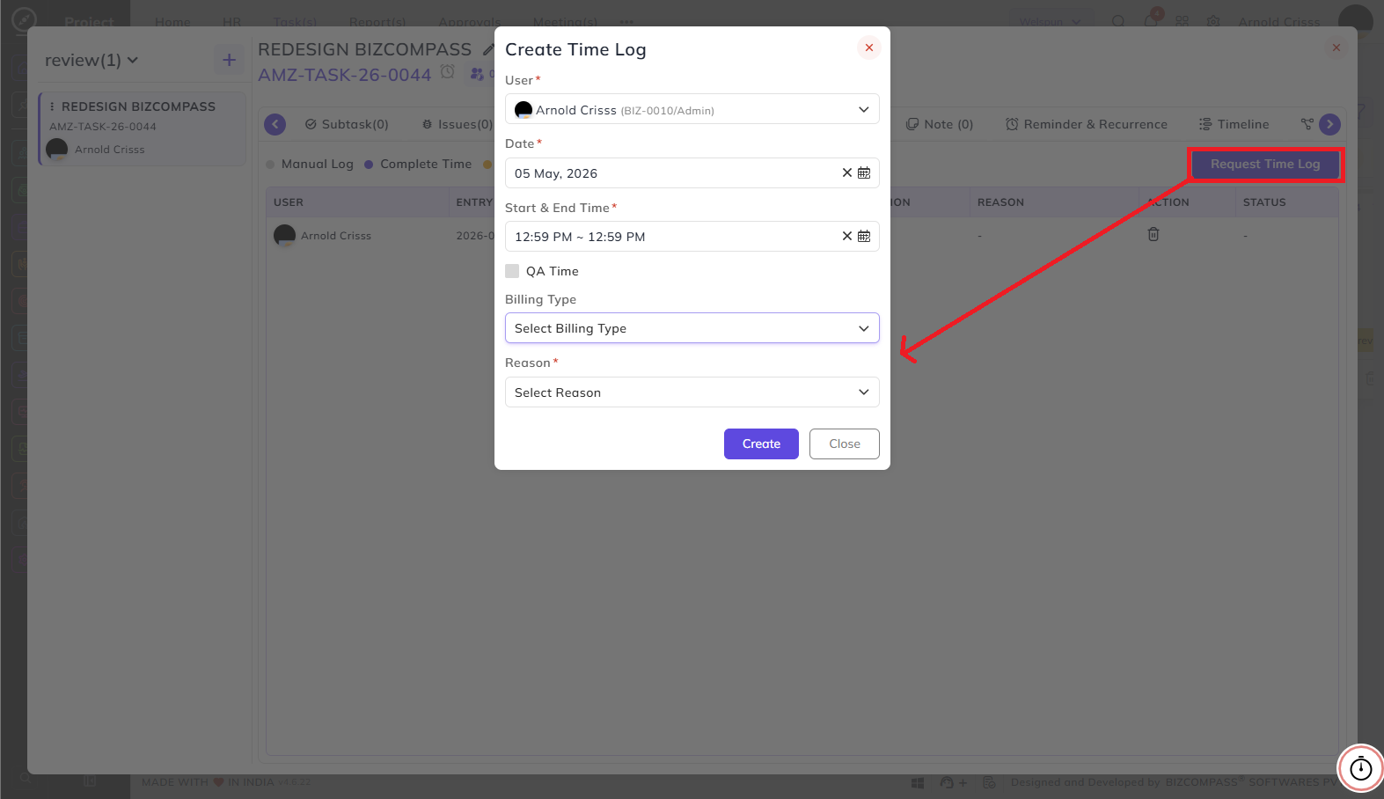This screenshot has height=799, width=1384.
Task: Tick the QA Time checkbox
Action: pos(512,271)
